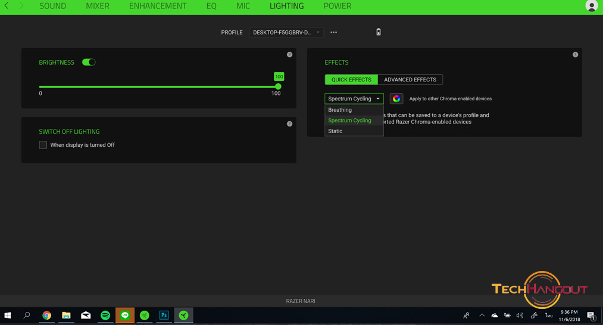Viewport: 603px width, 325px height.
Task: Open help for Switch Off Lighting panel
Action: click(x=289, y=124)
